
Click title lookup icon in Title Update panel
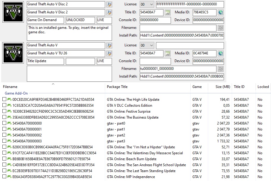pyautogui.click(x=167, y=53)
